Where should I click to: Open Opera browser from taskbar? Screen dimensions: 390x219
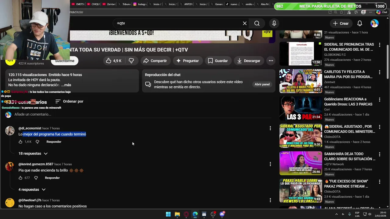pos(186,214)
